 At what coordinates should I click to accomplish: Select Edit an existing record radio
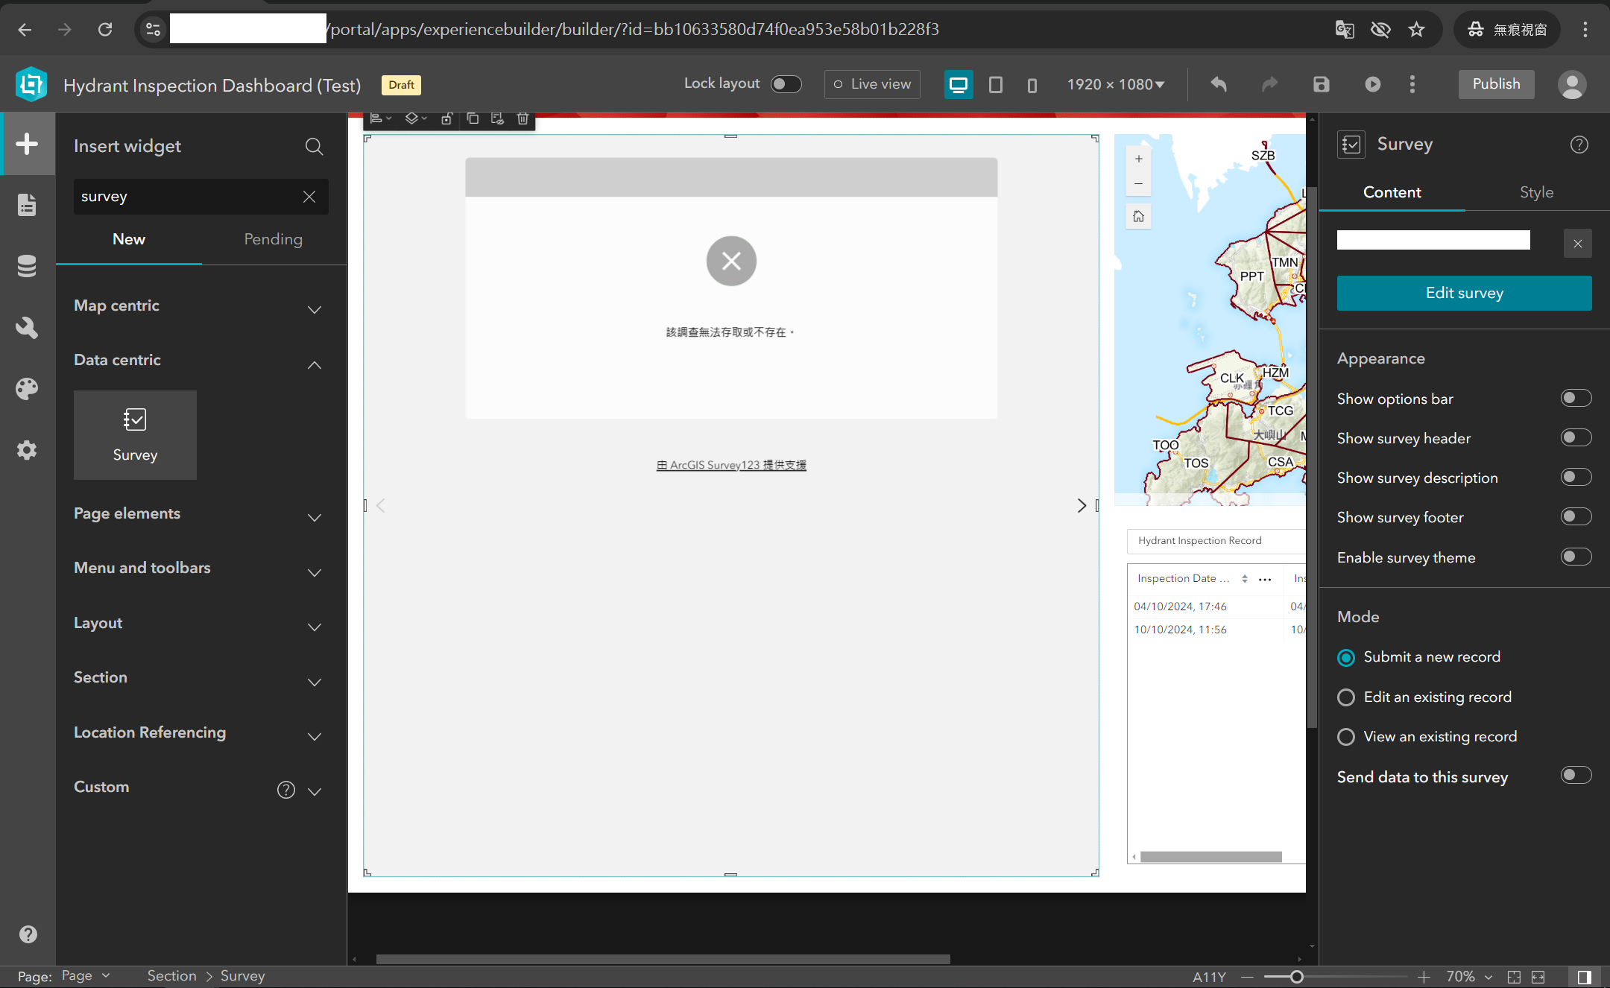pos(1346,697)
